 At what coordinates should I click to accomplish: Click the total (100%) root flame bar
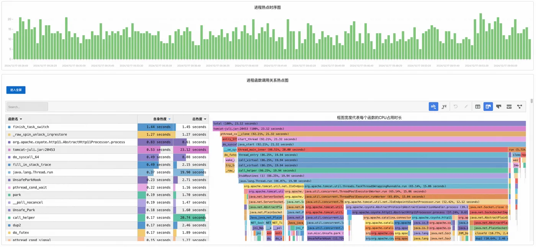[x=369, y=124]
